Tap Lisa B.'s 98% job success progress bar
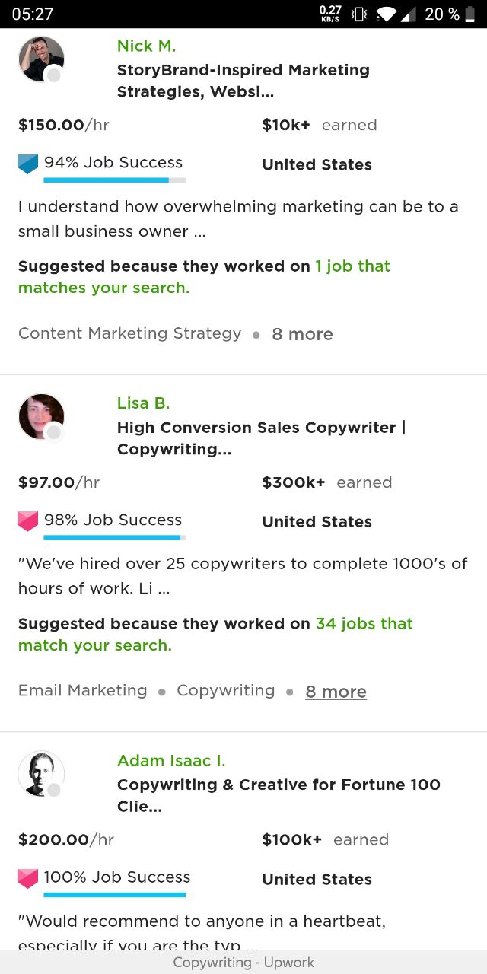Viewport: 487px width, 974px height. coord(114,537)
